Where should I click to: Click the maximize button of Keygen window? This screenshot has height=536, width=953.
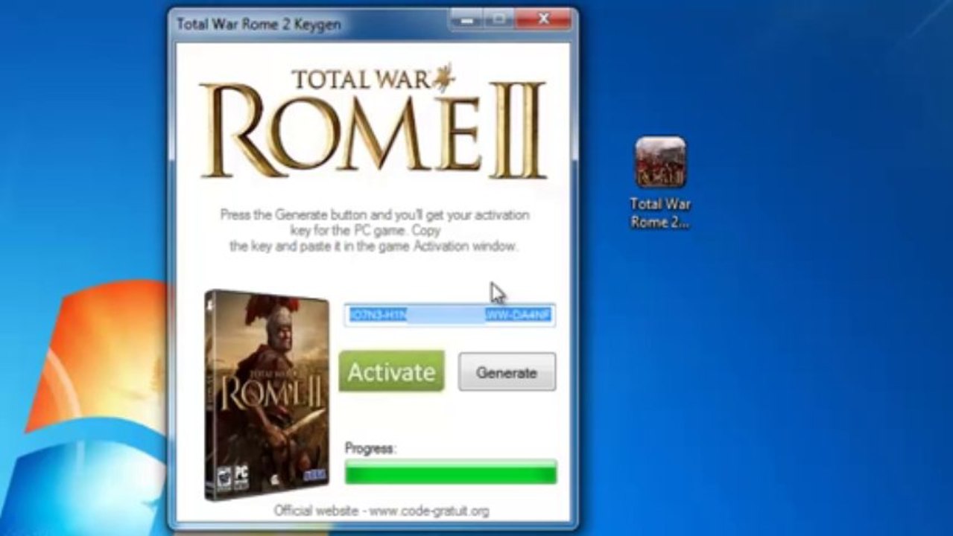498,19
